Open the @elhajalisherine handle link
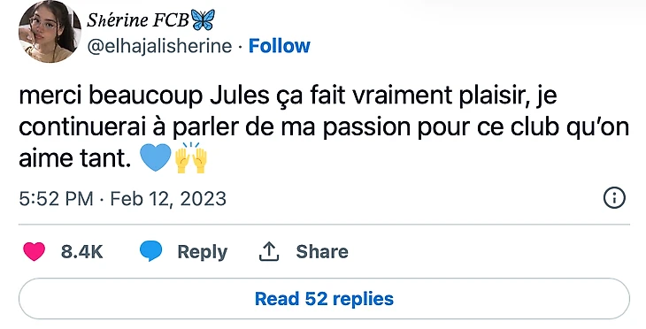 (x=159, y=46)
